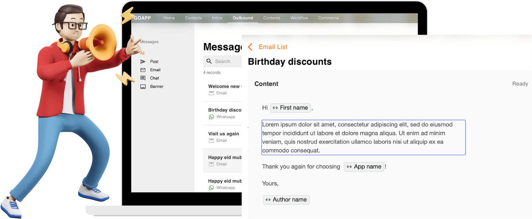Viewport: 532px width, 219px height.
Task: Click the Chat bubble icon in sidebar
Action: pos(143,78)
